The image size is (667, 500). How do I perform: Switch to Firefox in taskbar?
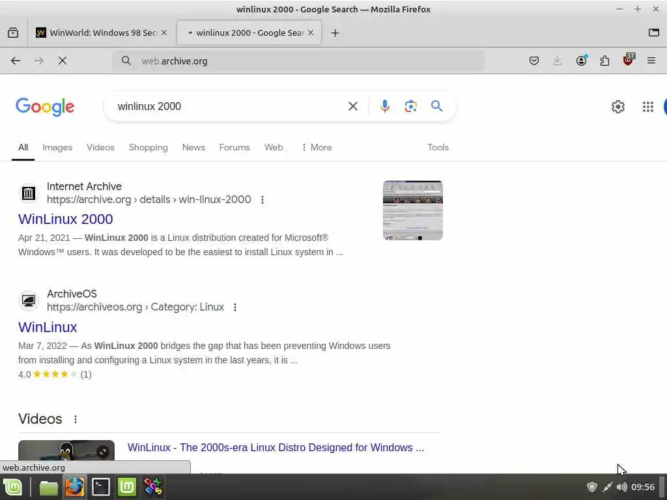74,487
